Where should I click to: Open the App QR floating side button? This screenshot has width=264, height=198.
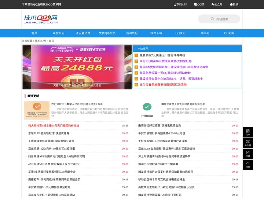[x=247, y=132]
